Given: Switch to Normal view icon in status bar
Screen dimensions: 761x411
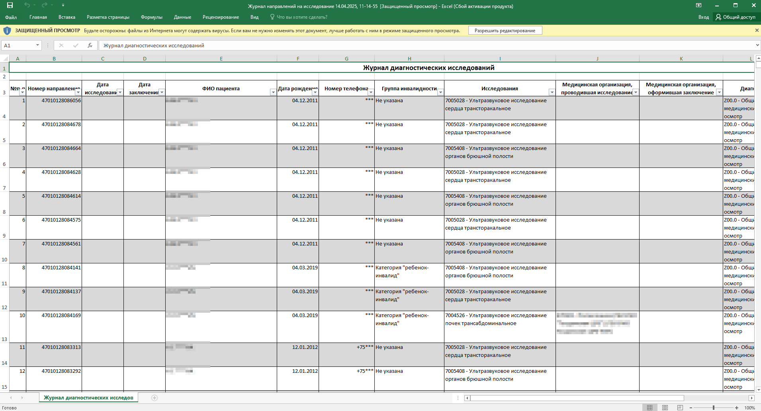Looking at the screenshot, I should (649, 408).
